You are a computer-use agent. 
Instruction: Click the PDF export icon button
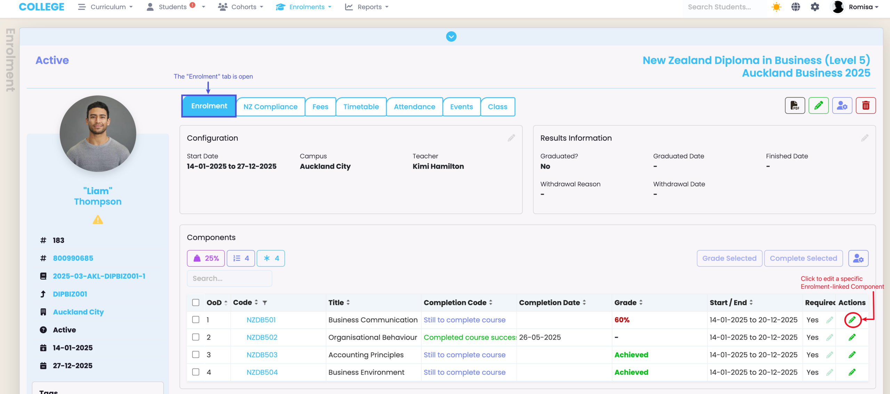(795, 106)
